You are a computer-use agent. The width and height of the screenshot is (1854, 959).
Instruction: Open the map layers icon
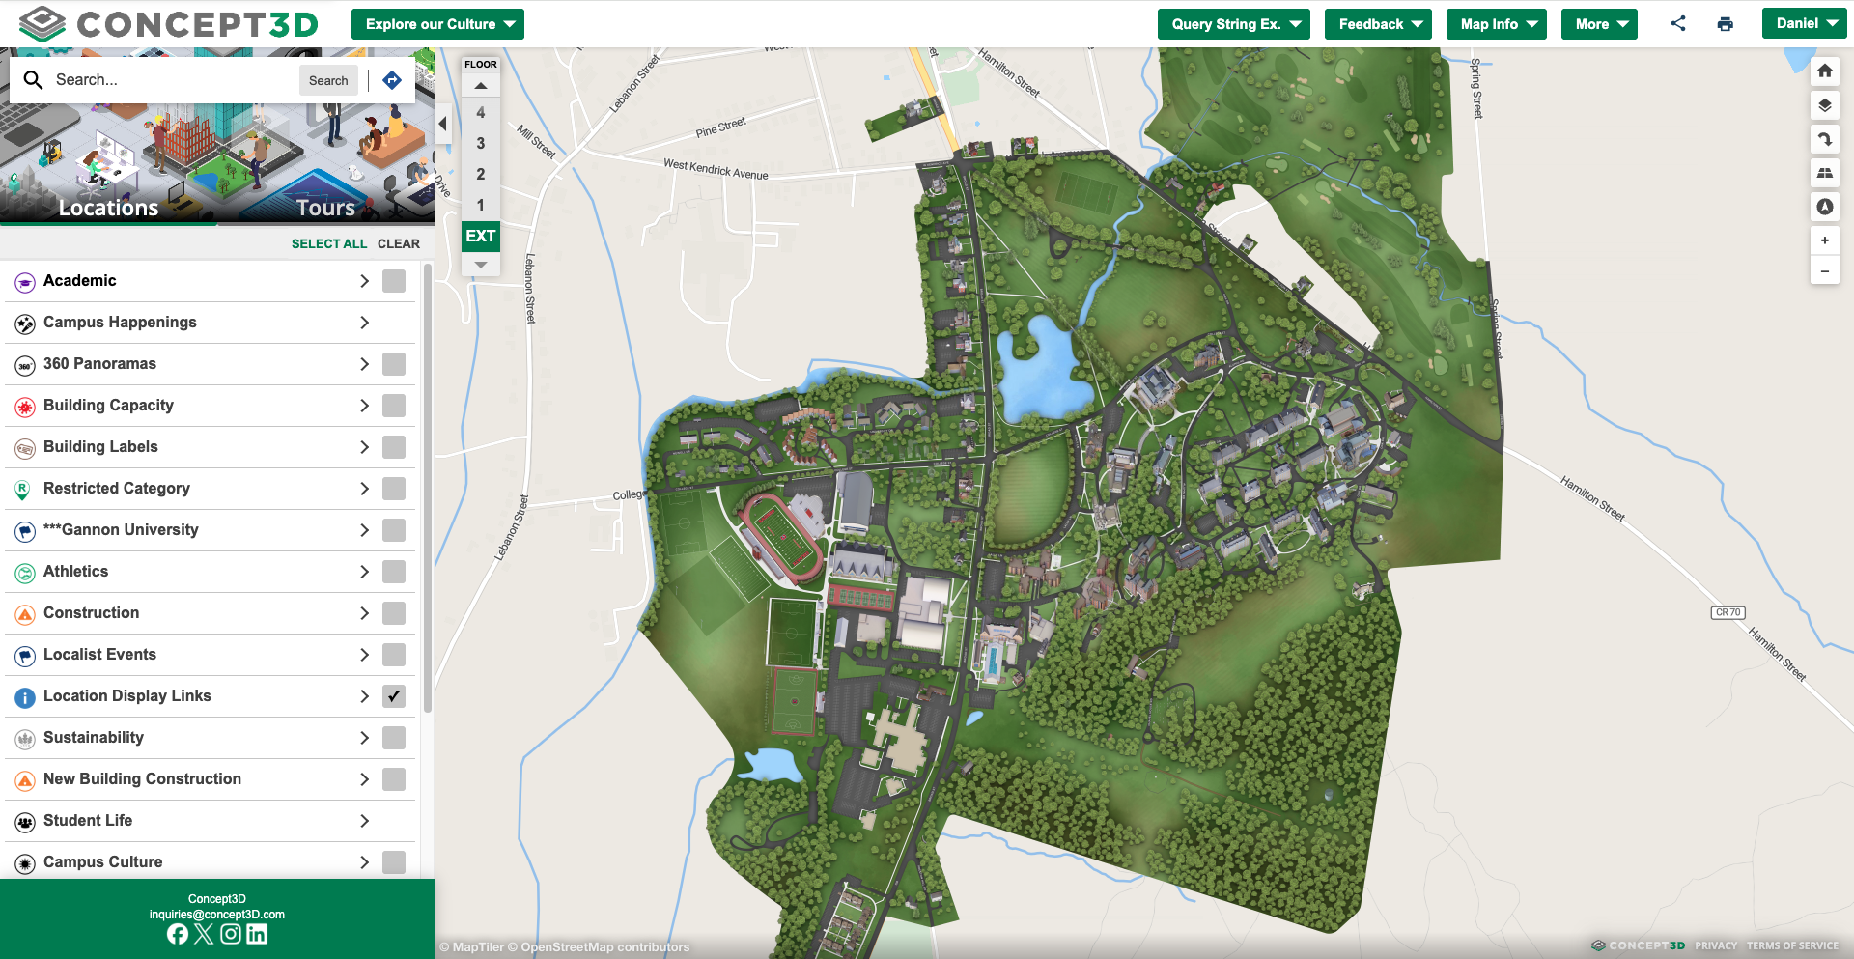coord(1824,105)
